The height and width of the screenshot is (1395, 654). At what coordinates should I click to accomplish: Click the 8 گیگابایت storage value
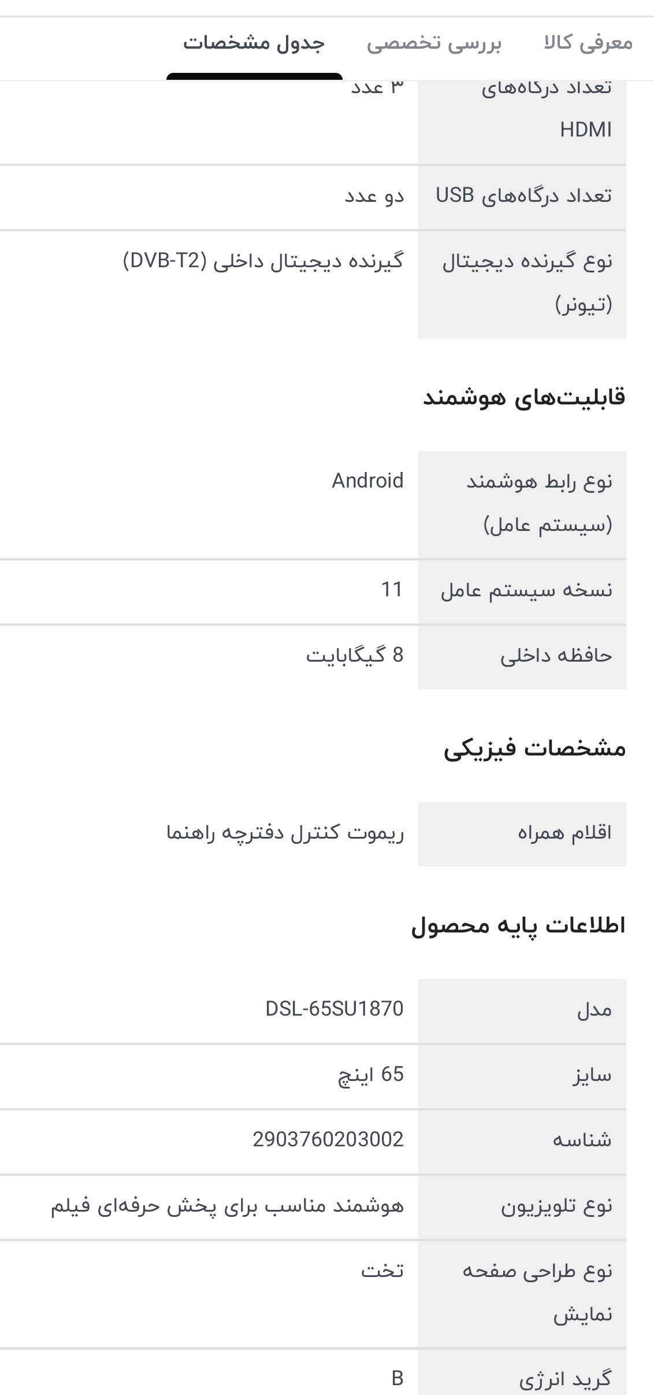[355, 655]
